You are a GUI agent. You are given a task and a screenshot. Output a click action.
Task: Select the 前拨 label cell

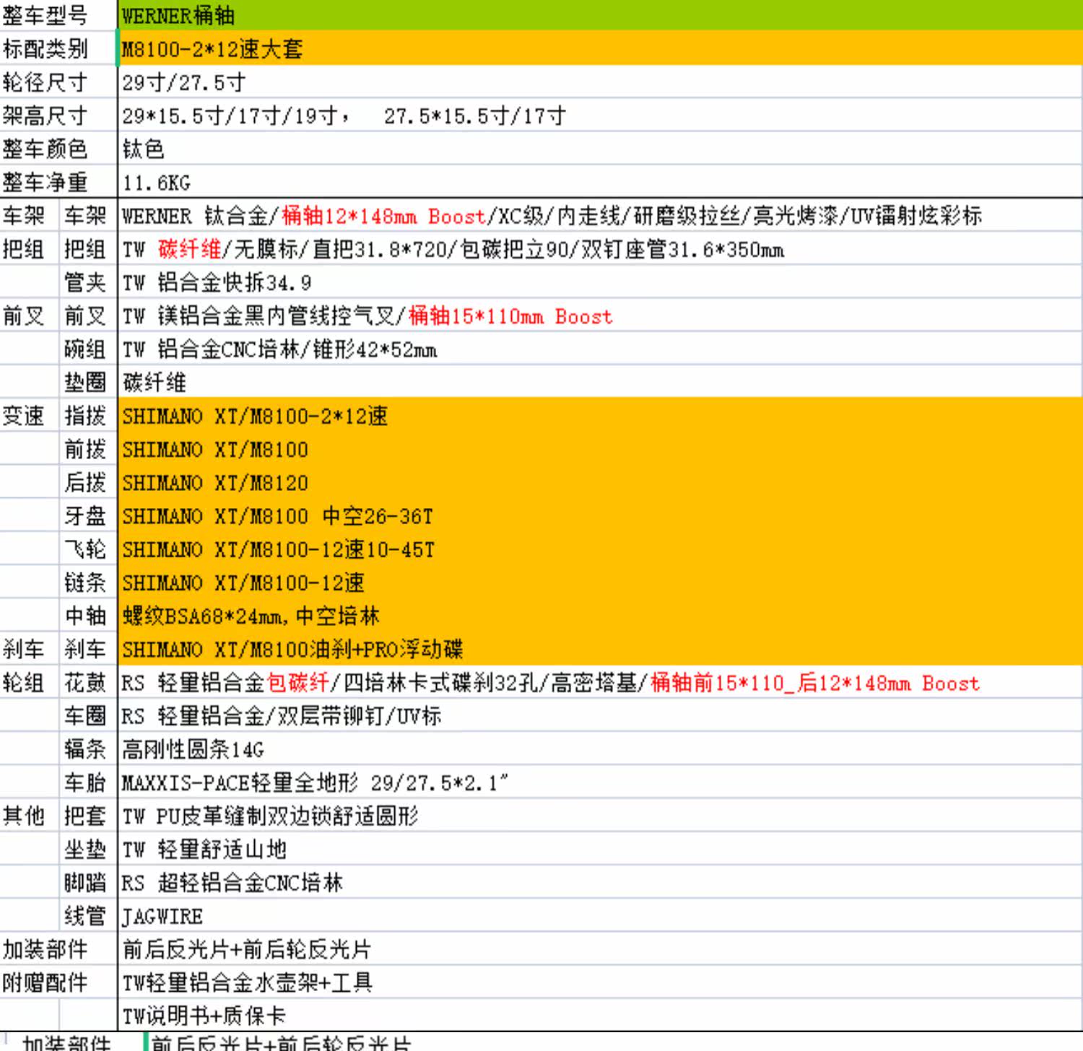[x=87, y=449]
